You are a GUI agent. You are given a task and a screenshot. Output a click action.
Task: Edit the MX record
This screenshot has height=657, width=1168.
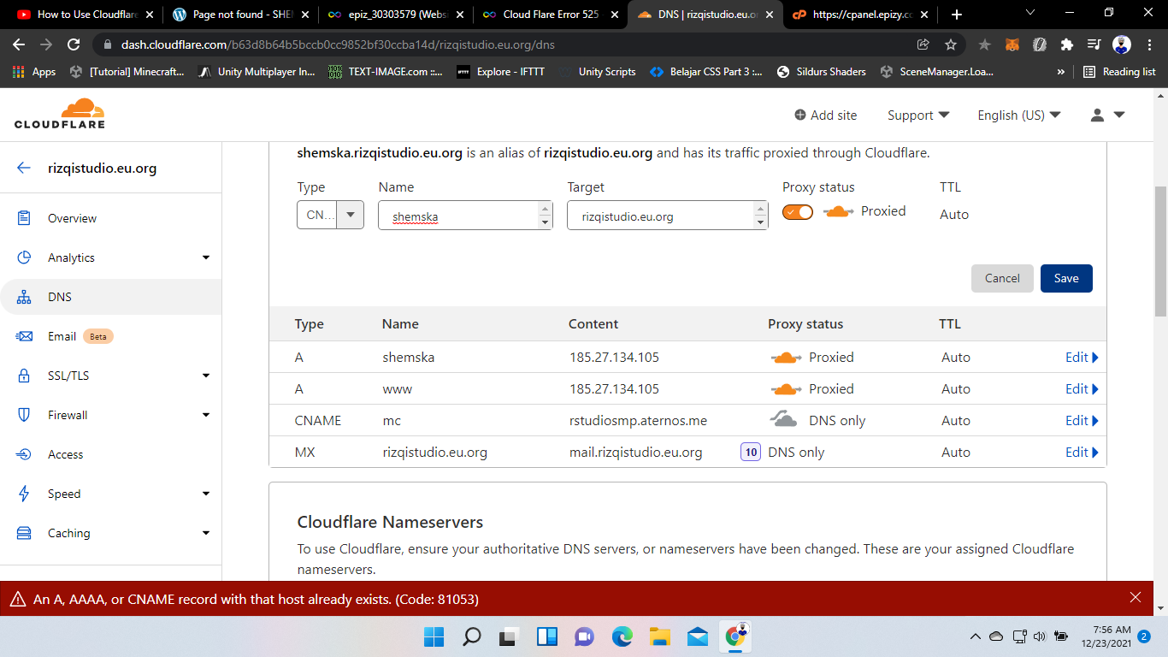click(1082, 452)
